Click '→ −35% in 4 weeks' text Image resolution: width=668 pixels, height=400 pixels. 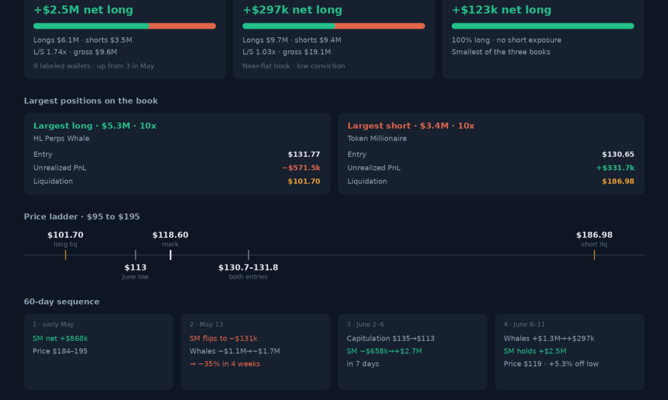tap(225, 364)
